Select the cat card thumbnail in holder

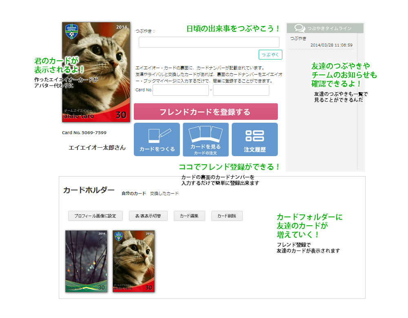pos(133,261)
